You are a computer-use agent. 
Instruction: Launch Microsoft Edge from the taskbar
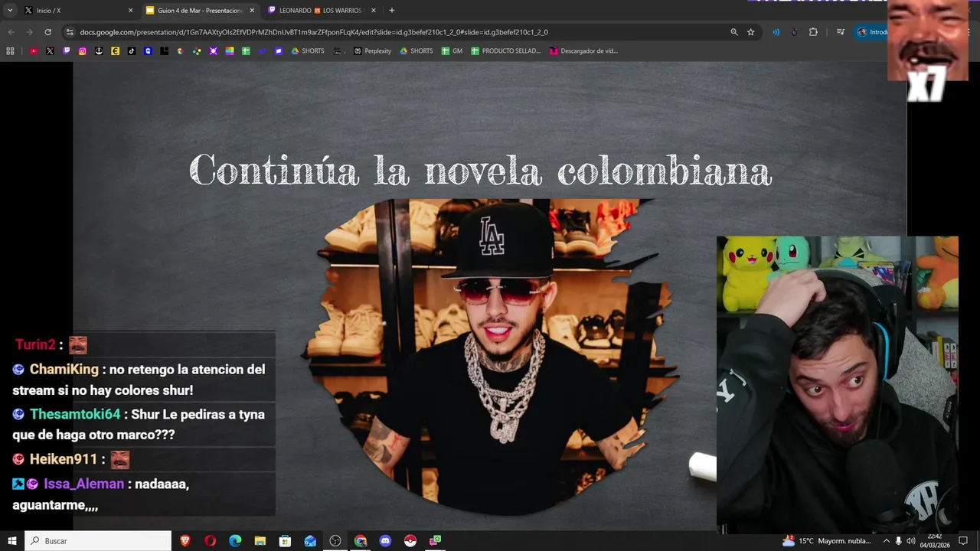point(235,541)
